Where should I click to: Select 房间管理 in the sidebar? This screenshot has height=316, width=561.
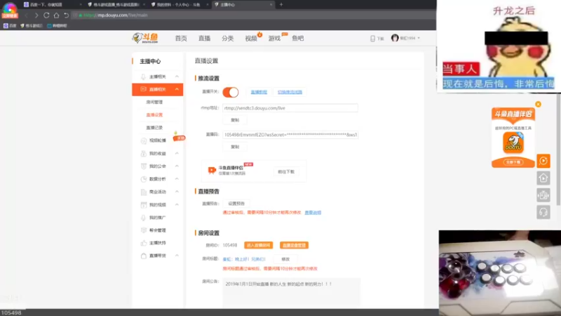tap(154, 102)
